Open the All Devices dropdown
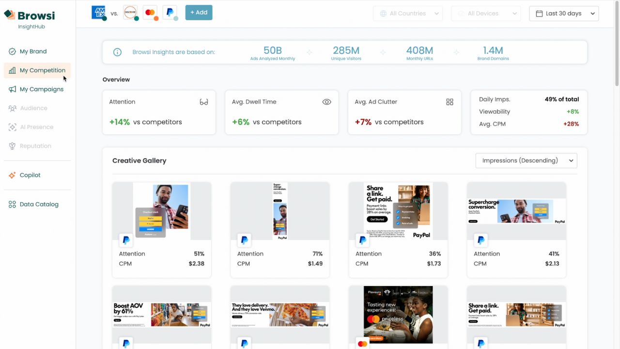Screen dimensions: 620x349 486,14
